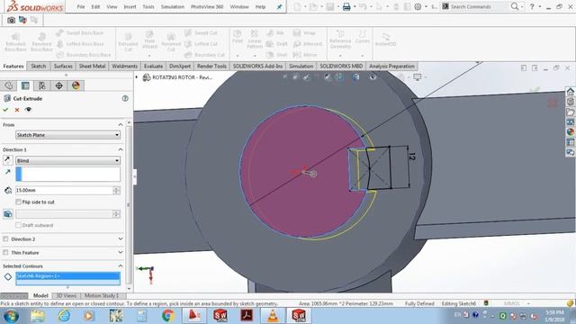This screenshot has height=324, width=576.
Task: Click the property panel vertical scrollbar
Action: click(128, 204)
